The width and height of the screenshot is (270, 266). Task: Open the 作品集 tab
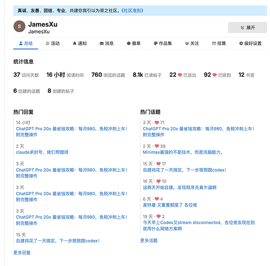163,44
